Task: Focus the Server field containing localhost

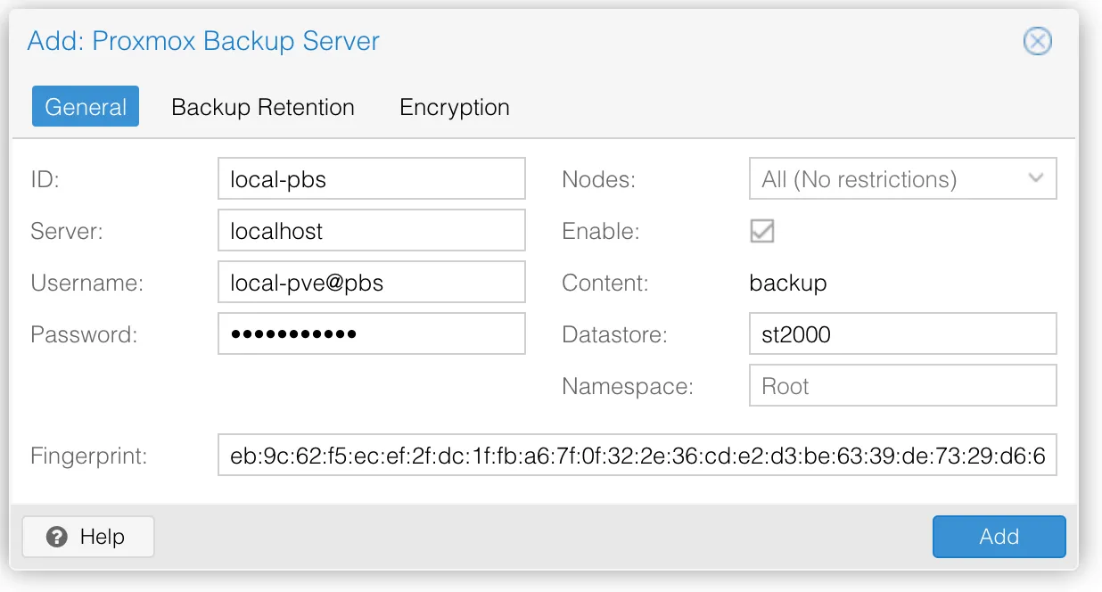Action: tap(372, 231)
